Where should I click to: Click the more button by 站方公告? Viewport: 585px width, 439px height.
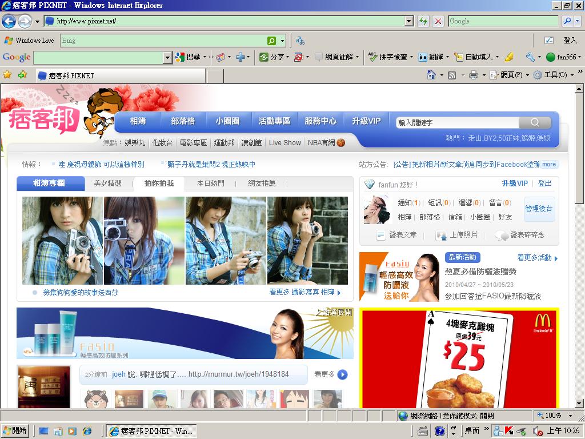[x=549, y=164]
